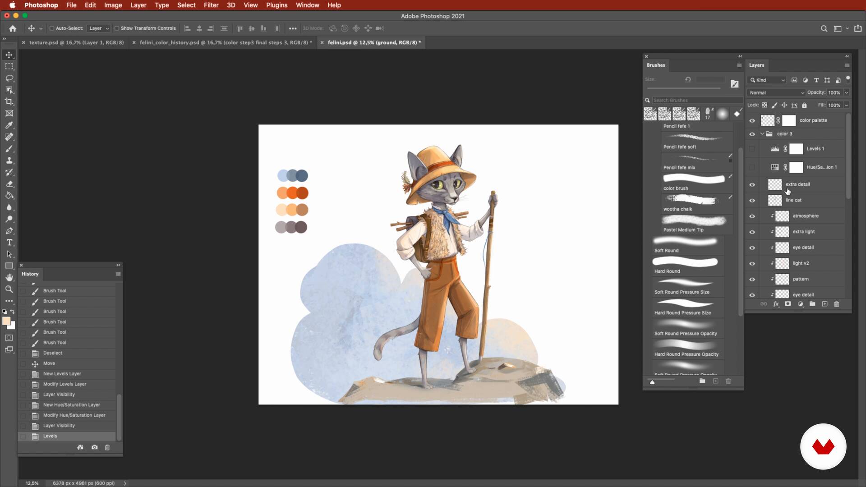Open the Layer menu
This screenshot has width=866, height=487.
pos(138,5)
